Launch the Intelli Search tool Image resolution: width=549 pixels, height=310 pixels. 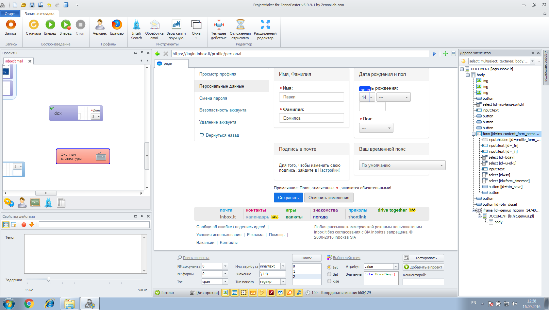tap(137, 29)
